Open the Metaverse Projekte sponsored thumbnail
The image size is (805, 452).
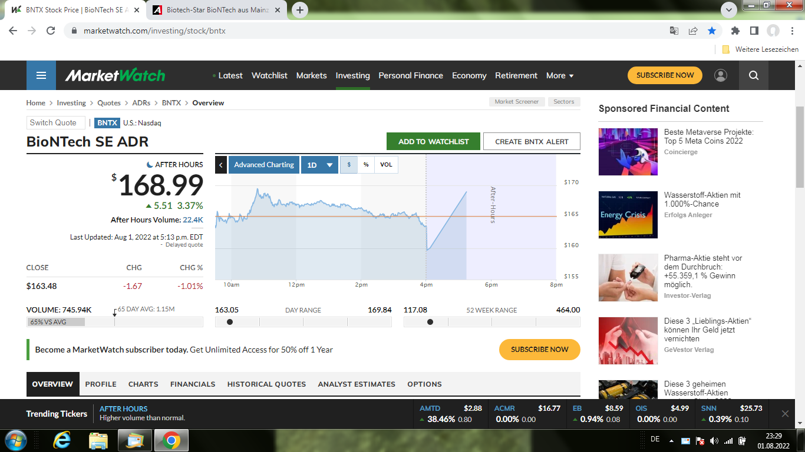point(628,152)
